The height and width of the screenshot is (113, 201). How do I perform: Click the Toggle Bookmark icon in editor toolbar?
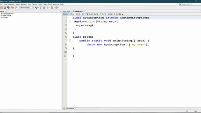click(x=106, y=14)
